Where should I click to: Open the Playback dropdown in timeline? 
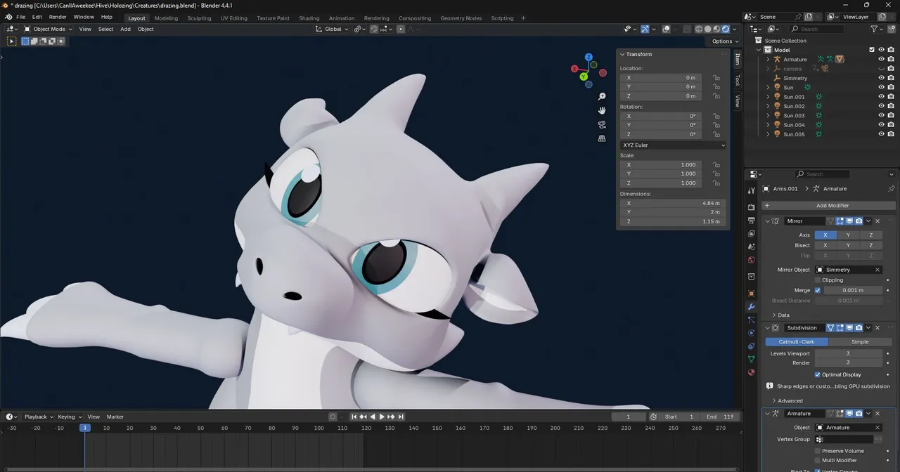pos(38,417)
